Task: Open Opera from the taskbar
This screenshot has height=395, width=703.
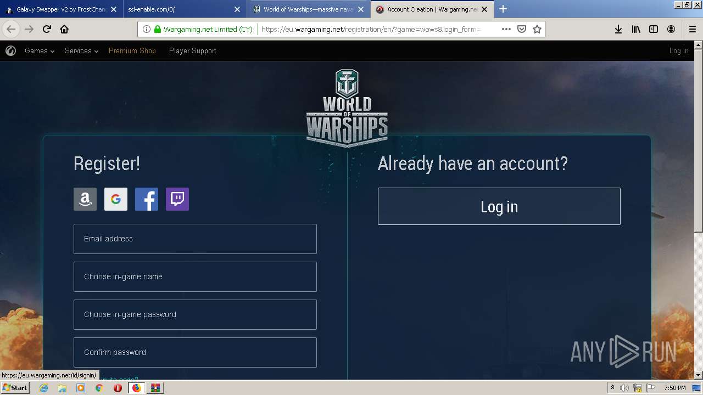Action: tap(118, 388)
